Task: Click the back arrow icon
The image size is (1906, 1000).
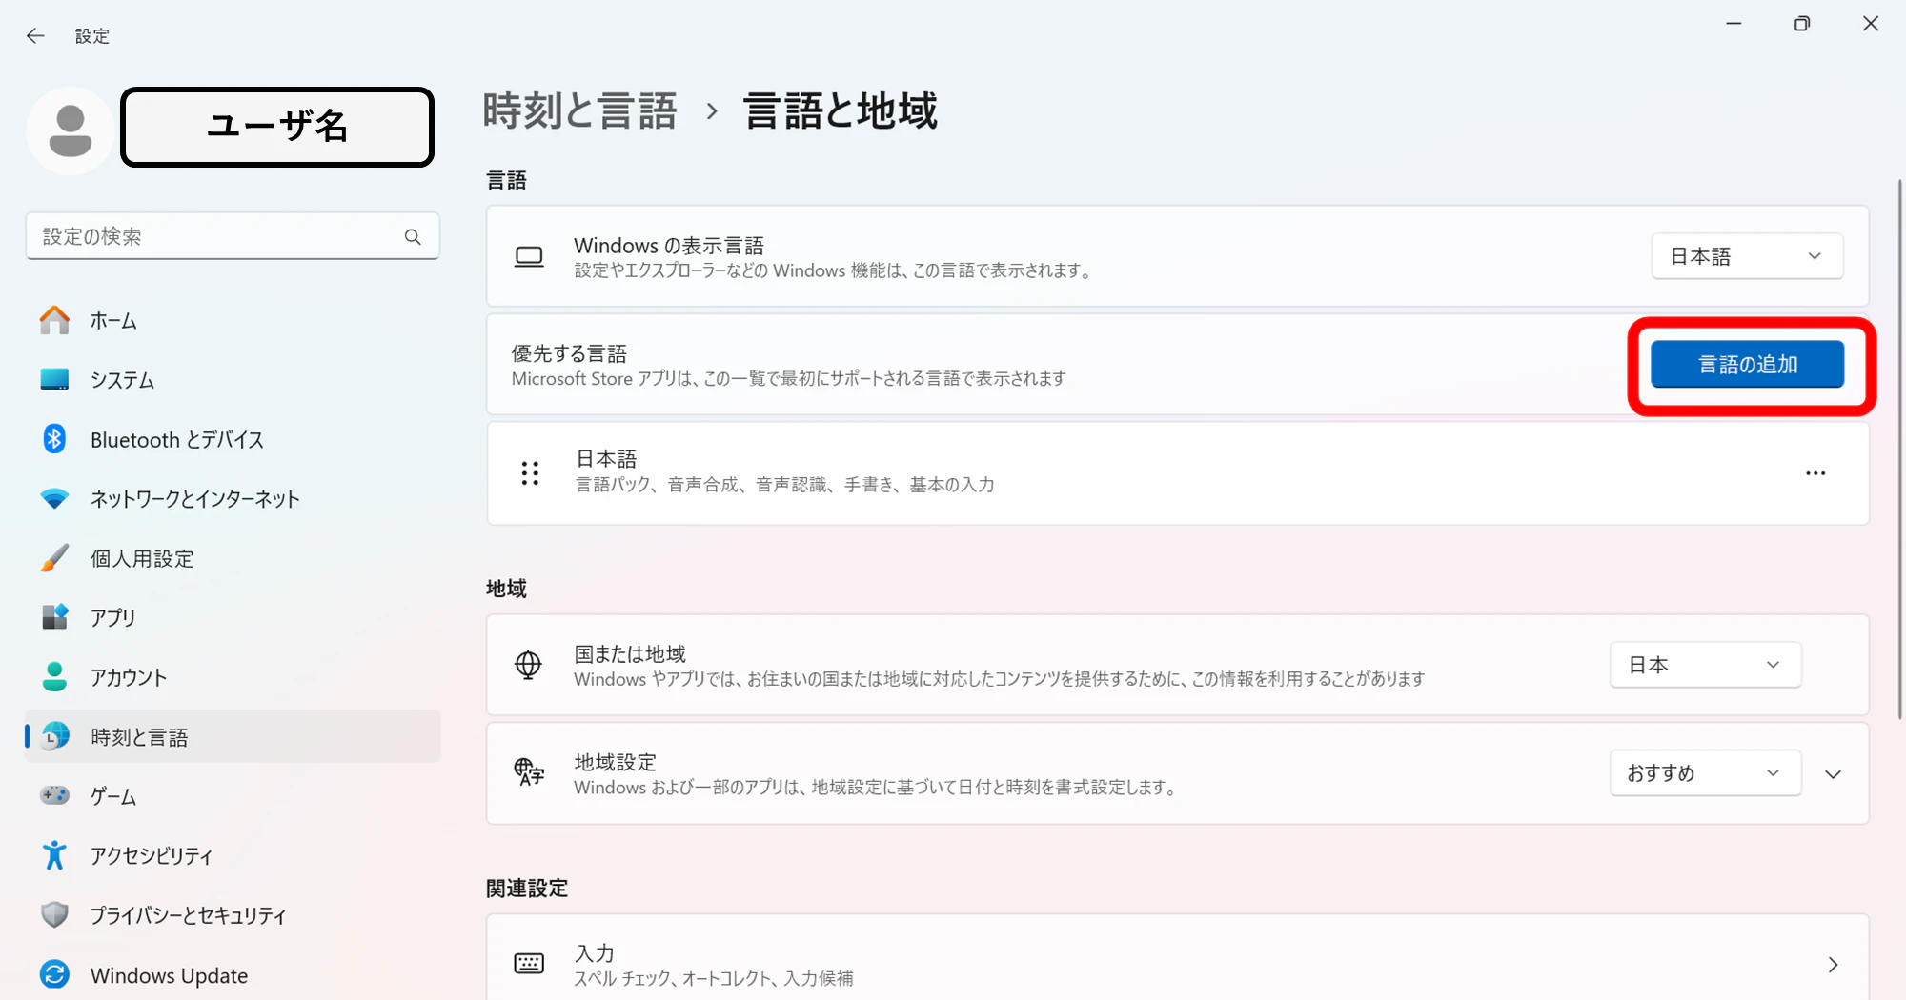Action: pos(35,36)
